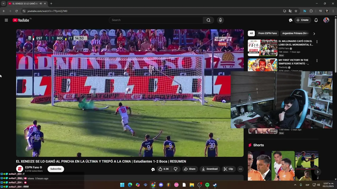The image size is (337, 189).
Task: View site information icon in address bar
Action: (x=24, y=11)
